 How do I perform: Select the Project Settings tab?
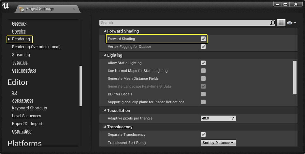pyautogui.click(x=48, y=9)
